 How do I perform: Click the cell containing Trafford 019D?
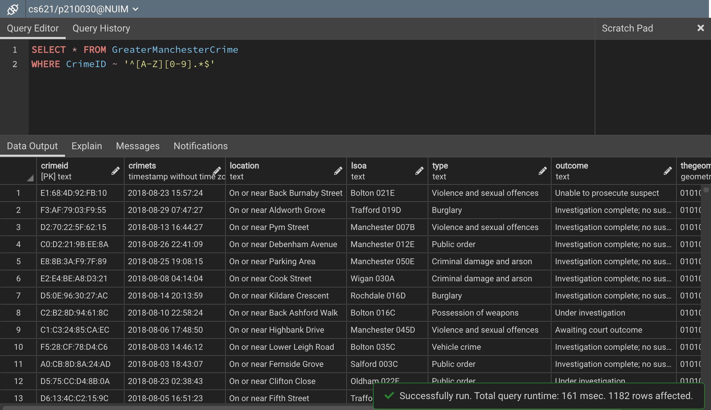tap(376, 210)
